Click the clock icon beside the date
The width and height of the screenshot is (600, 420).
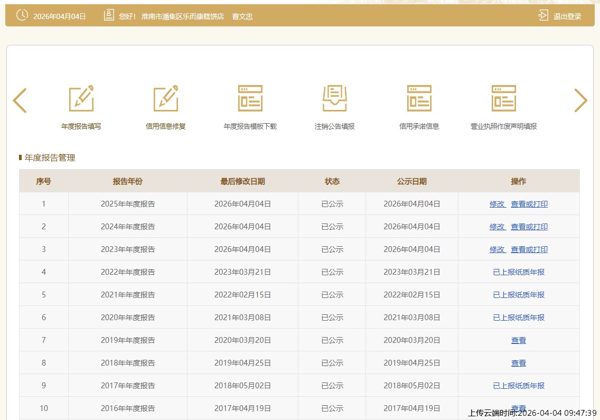(x=22, y=15)
